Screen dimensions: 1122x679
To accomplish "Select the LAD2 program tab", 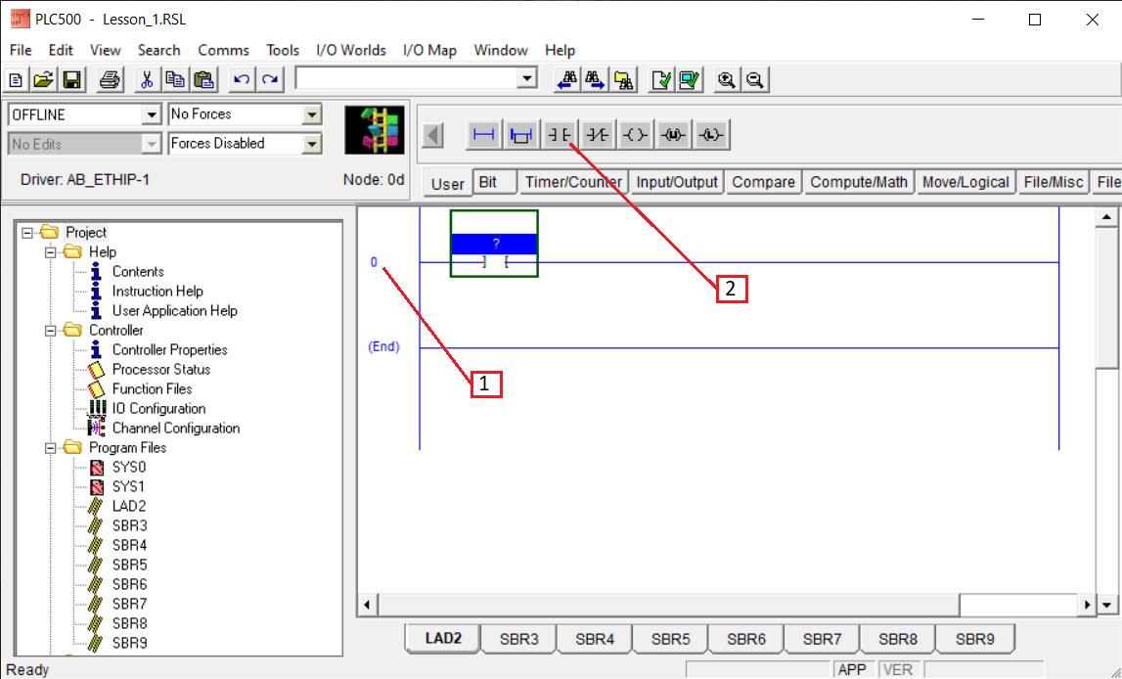I will 443,638.
